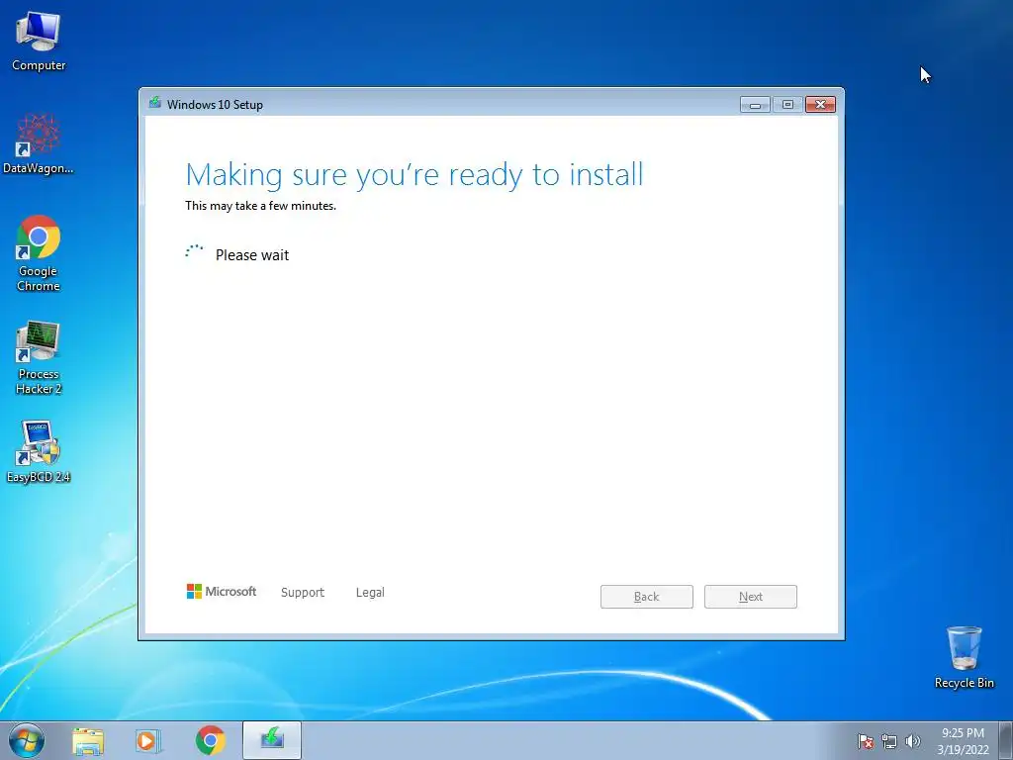Click the Show desktop strip
The image size is (1013, 760).
(1006, 740)
